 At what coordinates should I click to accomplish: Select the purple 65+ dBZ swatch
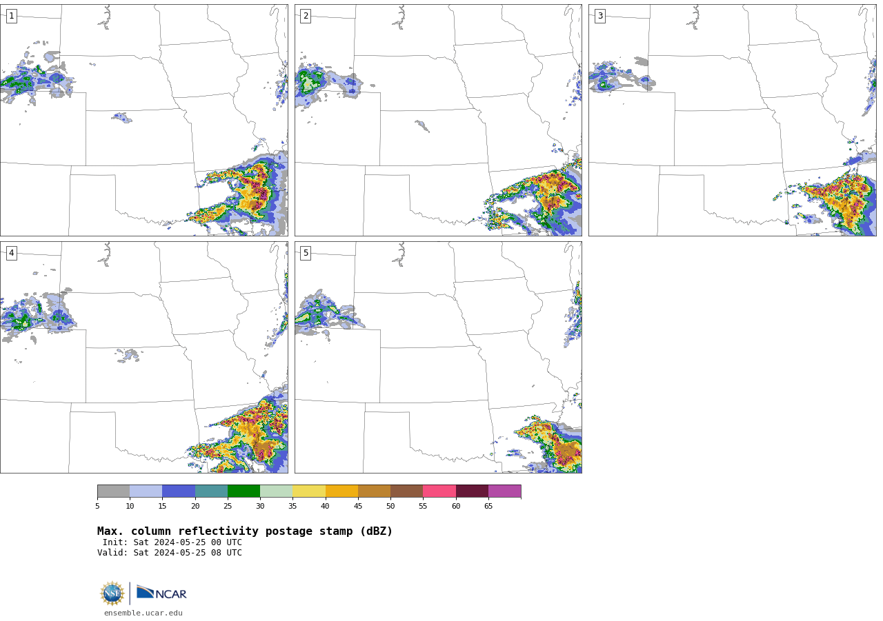504,491
